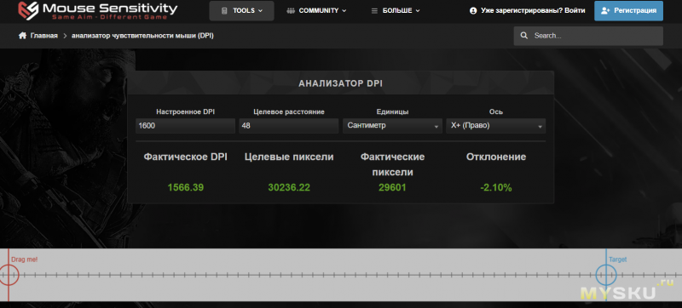Viewport: 682px width, 308px height.
Task: Click the add-user icon on Регистрация button
Action: pos(606,11)
